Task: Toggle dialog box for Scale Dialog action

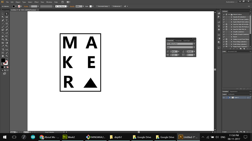Action: [x=226, y=44]
